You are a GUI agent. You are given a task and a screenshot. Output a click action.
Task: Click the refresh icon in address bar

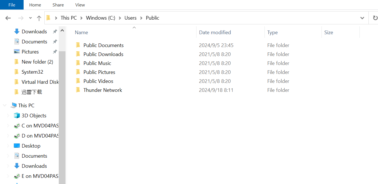[x=375, y=18]
